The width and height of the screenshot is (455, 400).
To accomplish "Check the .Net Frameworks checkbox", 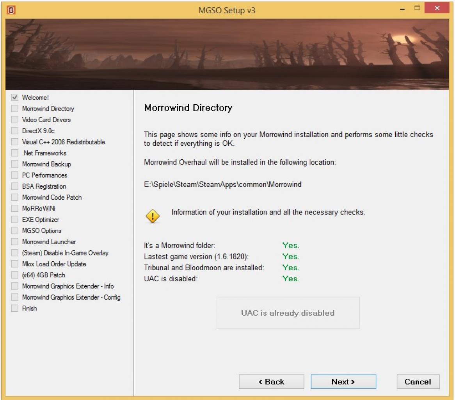I will pos(14,153).
